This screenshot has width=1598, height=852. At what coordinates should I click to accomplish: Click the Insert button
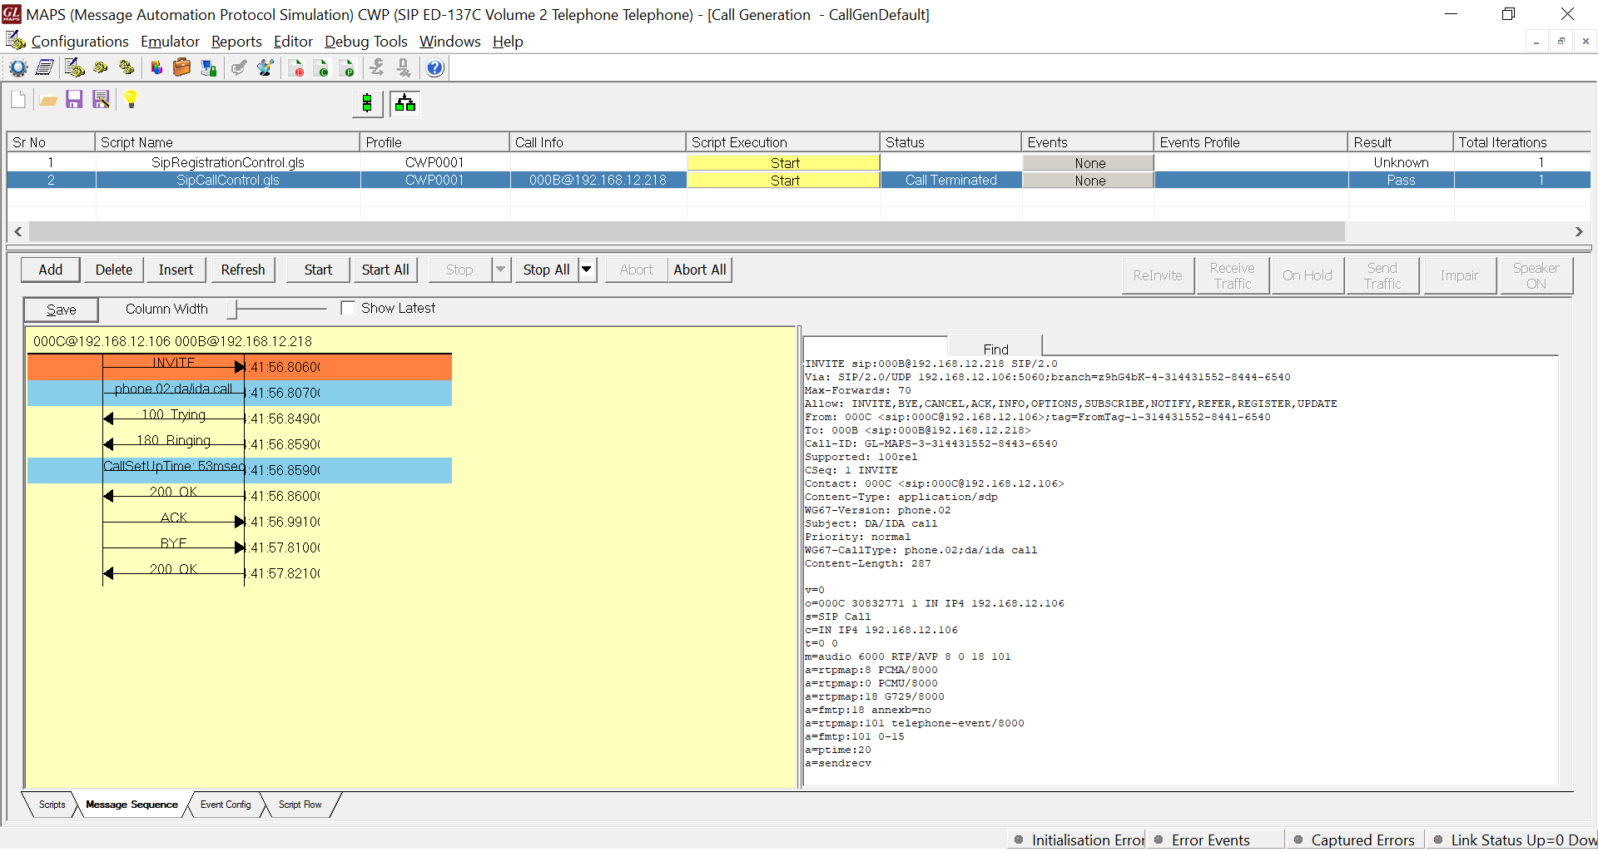click(x=176, y=270)
